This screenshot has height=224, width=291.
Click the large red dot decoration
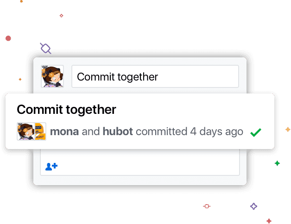(8, 39)
